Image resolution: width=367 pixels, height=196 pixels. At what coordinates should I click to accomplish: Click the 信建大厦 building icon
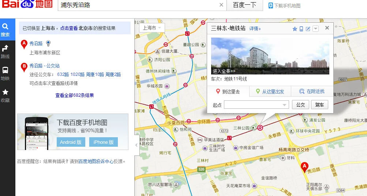point(158,51)
